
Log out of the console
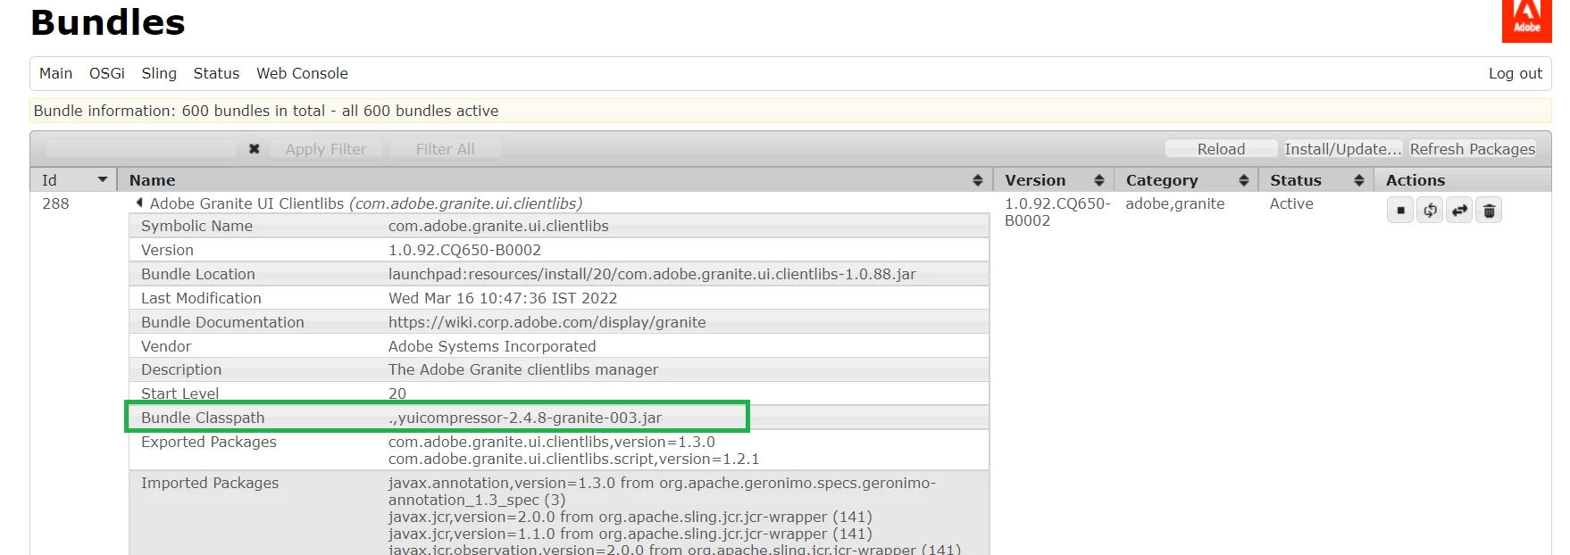(1515, 73)
